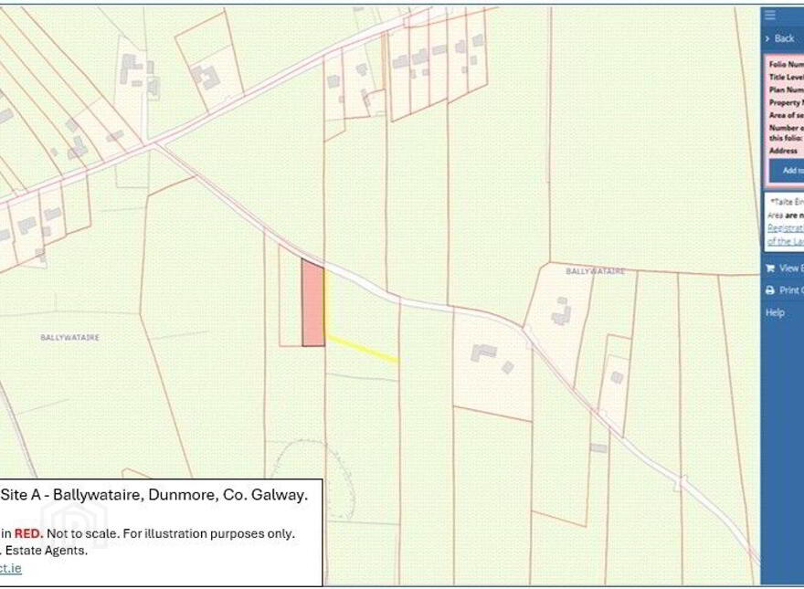Click the 'Area of' label in details panel
This screenshot has width=804, height=589.
click(x=786, y=115)
